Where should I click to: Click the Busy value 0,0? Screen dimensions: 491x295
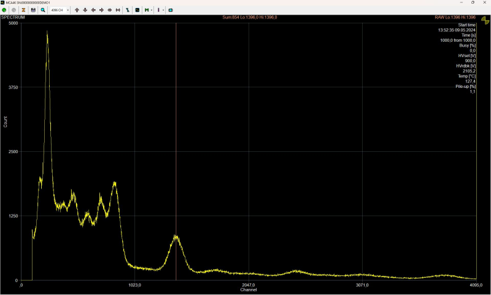[x=473, y=50]
